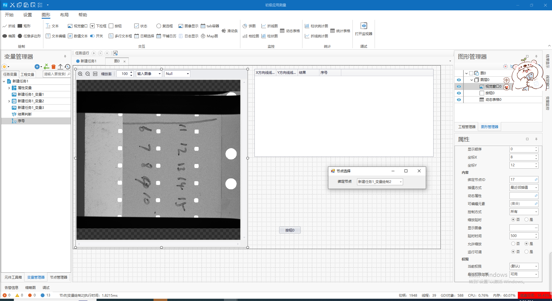Open the 控制方式 dropdown
552x301 pixels.
click(524, 212)
